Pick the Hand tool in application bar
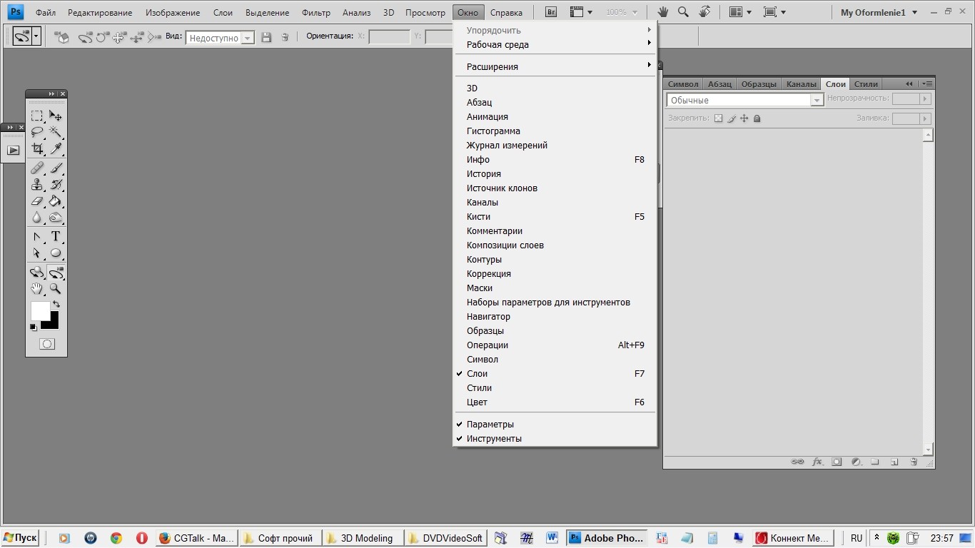Image resolution: width=975 pixels, height=548 pixels. click(x=662, y=12)
